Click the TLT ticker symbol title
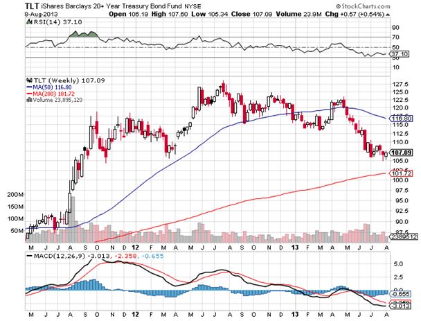This screenshot has width=421, height=321. coord(32,6)
